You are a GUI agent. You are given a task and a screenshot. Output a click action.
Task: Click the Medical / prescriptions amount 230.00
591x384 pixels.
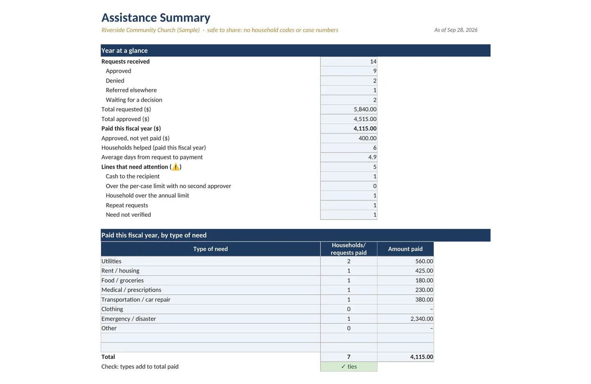(x=405, y=290)
